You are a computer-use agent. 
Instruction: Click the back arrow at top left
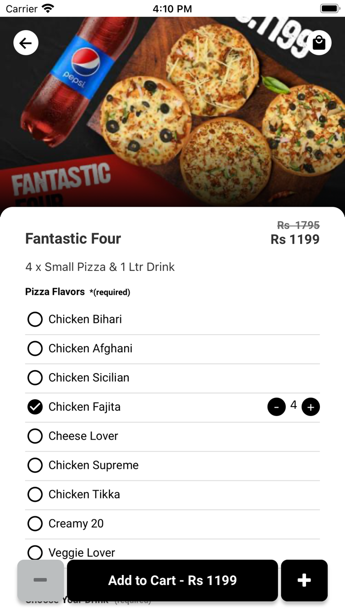point(26,42)
